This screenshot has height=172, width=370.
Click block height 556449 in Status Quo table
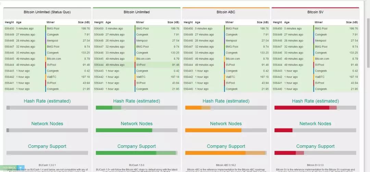point(9,35)
